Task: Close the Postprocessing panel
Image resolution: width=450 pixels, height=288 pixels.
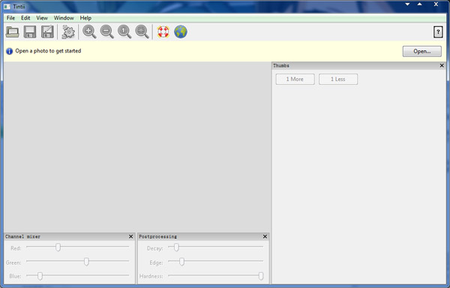Action: coord(265,236)
